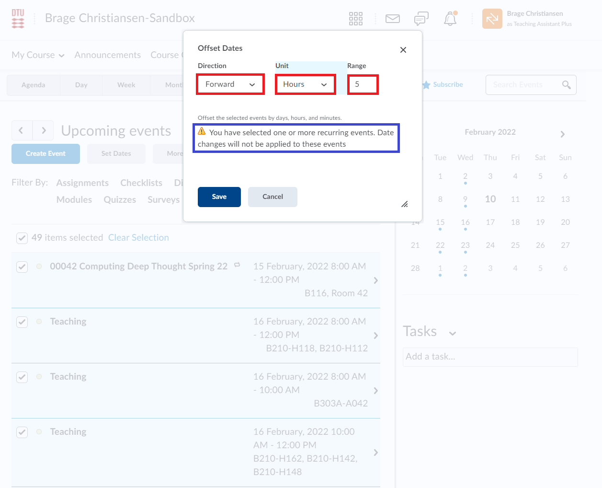Uncheck the first Teaching event checkbox

[22, 322]
